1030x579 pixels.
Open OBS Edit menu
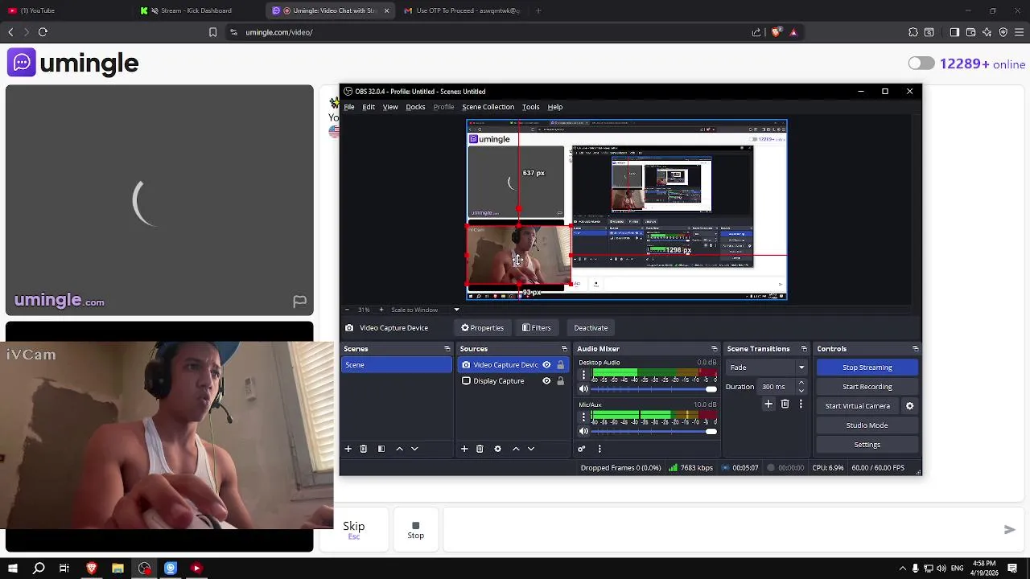[x=369, y=107]
